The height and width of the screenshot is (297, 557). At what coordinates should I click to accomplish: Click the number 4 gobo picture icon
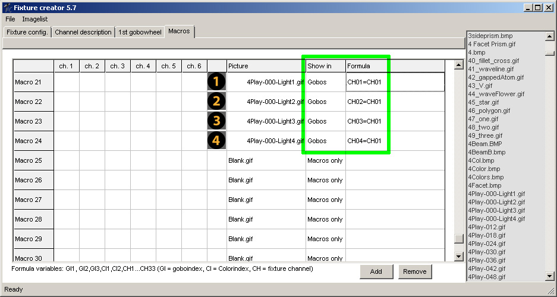pyautogui.click(x=217, y=141)
